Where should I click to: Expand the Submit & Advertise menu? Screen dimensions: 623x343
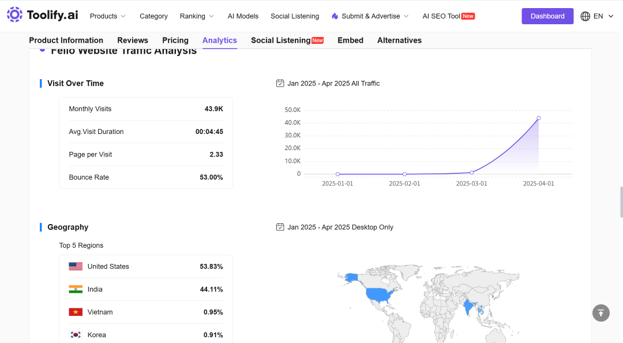370,16
